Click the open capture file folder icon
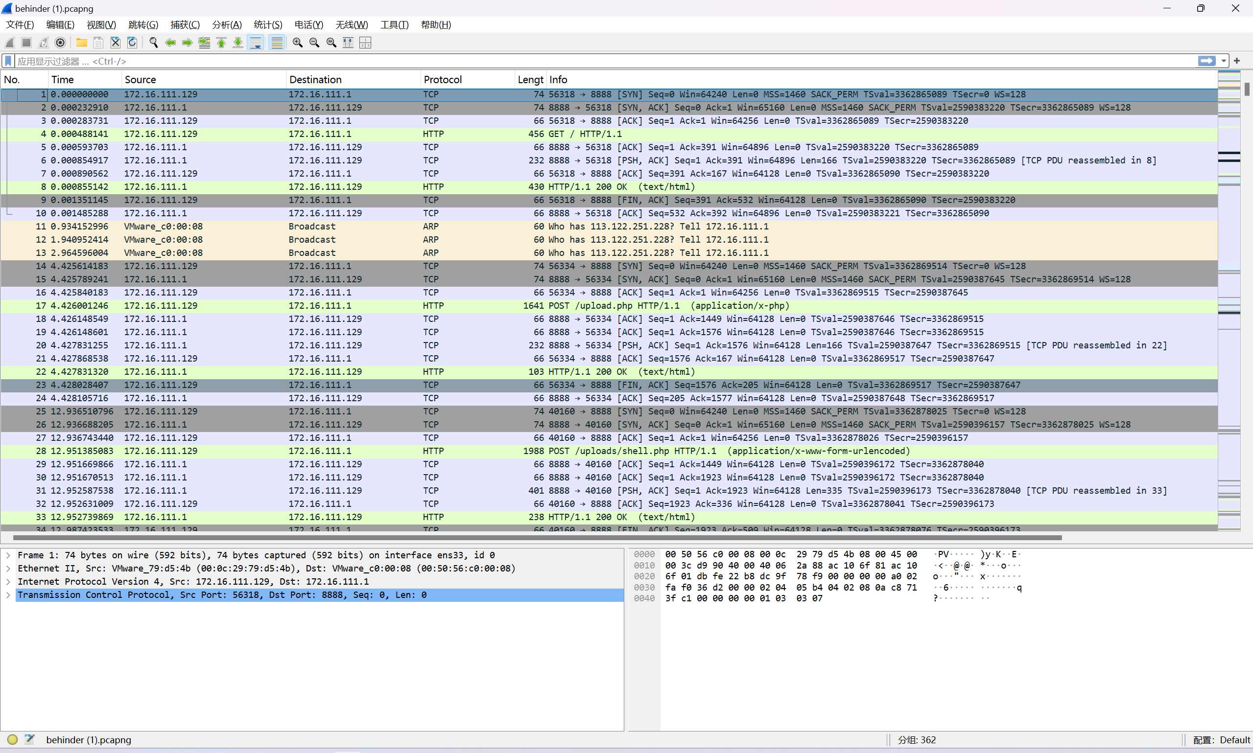The image size is (1253, 753). tap(81, 43)
